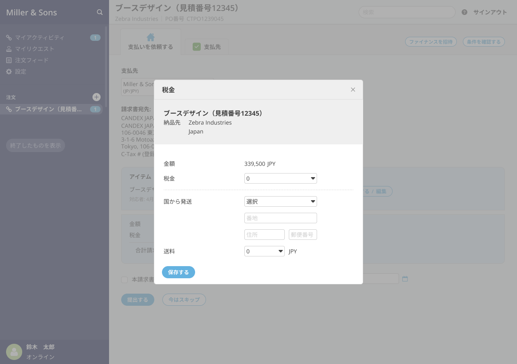The height and width of the screenshot is (364, 517).
Task: Open the 税金 dropdown
Action: point(280,178)
